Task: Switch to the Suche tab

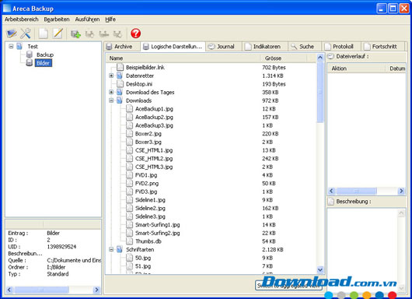Action: (x=305, y=47)
